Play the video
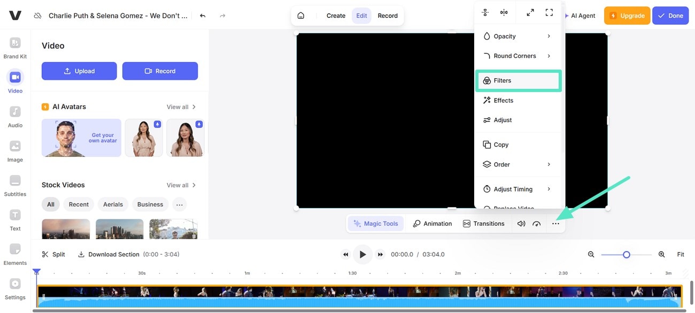The height and width of the screenshot is (313, 695). click(363, 255)
